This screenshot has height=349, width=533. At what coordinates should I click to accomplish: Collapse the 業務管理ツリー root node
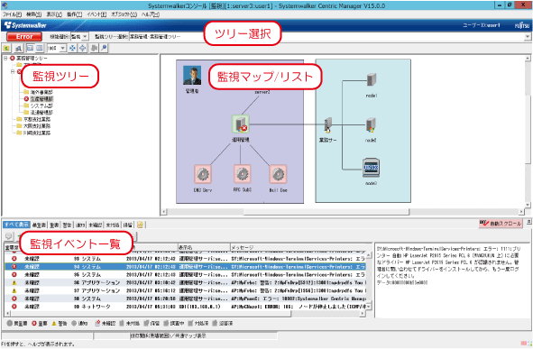tap(5, 58)
